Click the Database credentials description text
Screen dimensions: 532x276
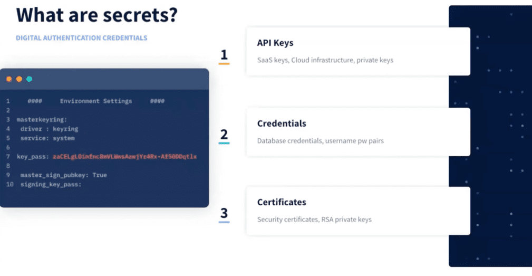coord(320,141)
